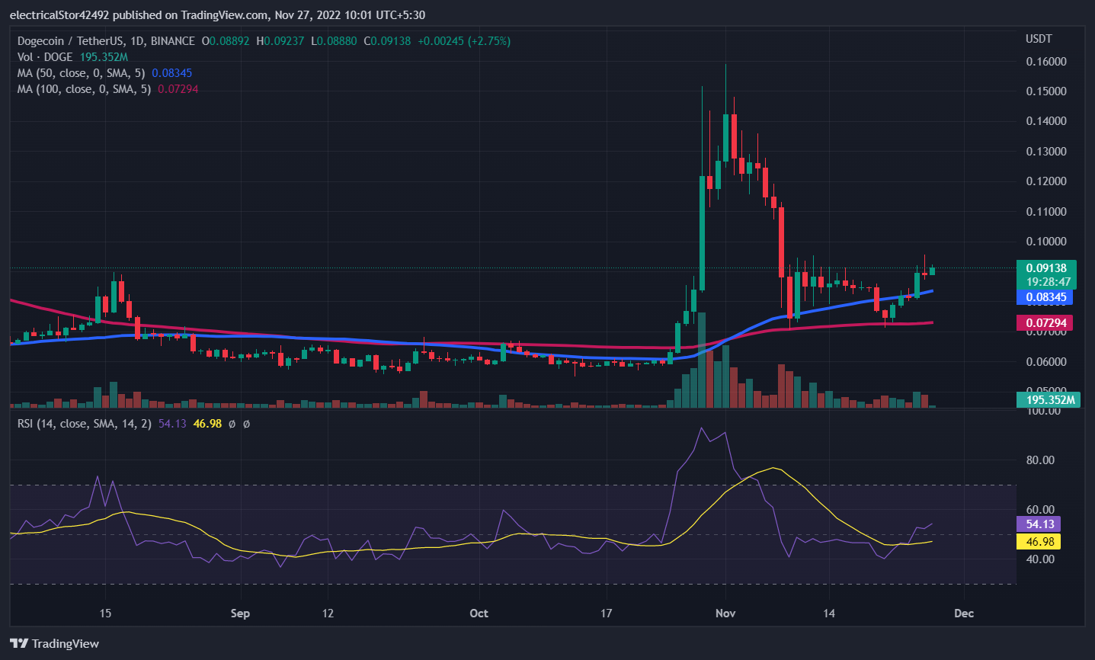Click the 'electricalStor42492 published on TradingView.com' header
Viewport: 1095px width, 660px height.
(x=139, y=15)
